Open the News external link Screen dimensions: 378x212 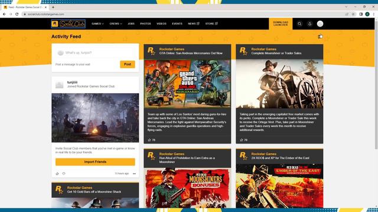[194, 24]
